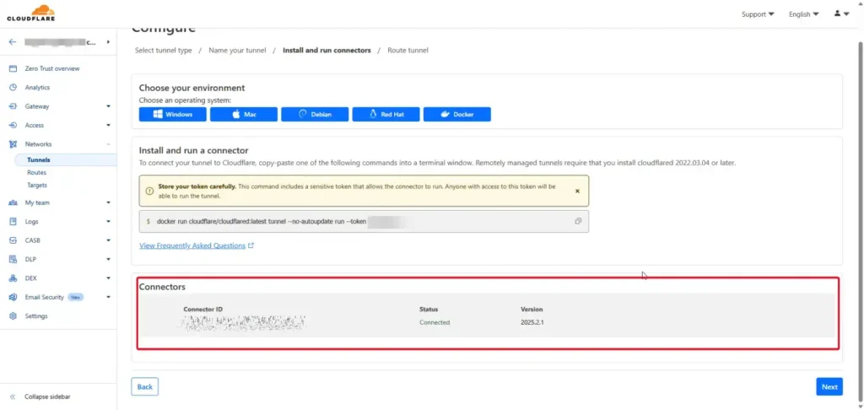Click the Connector ID column header
This screenshot has width=864, height=410.
coord(202,309)
